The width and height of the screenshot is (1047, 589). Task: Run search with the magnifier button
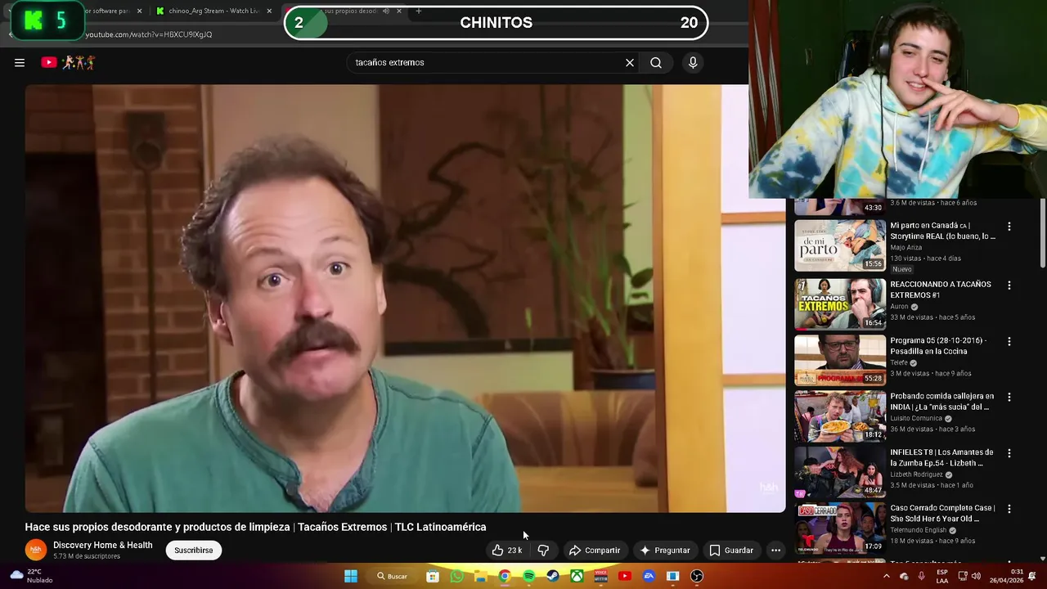point(656,62)
